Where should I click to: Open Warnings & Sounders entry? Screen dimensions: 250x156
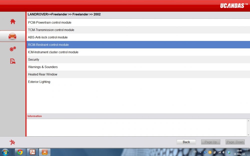(x=138, y=67)
